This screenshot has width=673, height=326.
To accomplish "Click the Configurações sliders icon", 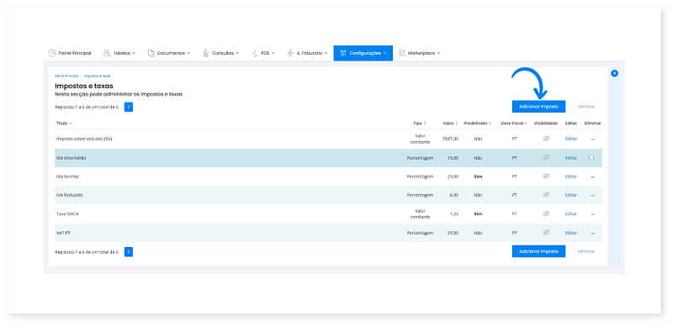I will [343, 53].
